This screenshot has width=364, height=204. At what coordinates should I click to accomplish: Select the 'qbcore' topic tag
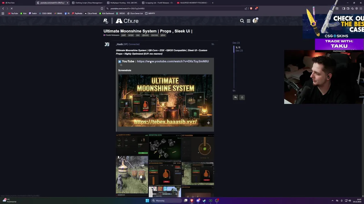click(145, 35)
